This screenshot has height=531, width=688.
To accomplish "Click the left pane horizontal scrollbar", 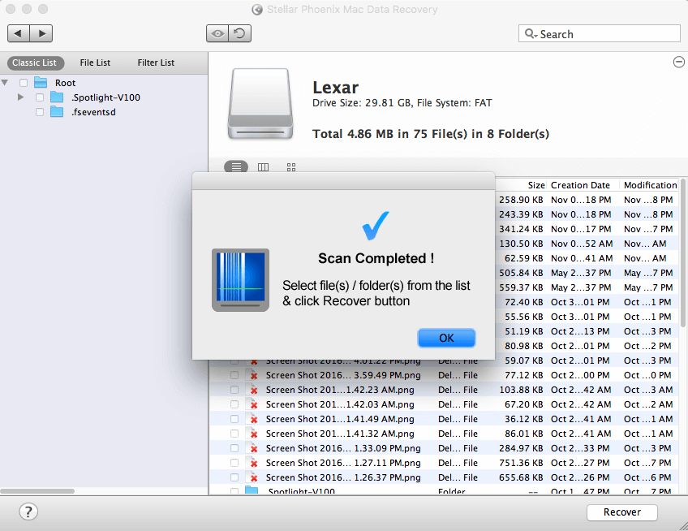I will click(x=37, y=490).
